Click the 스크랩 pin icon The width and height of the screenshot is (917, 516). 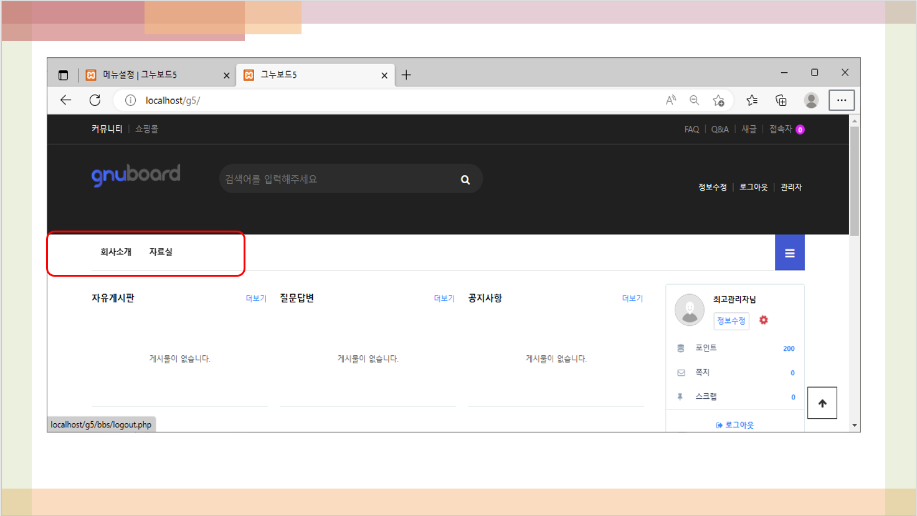coord(680,397)
